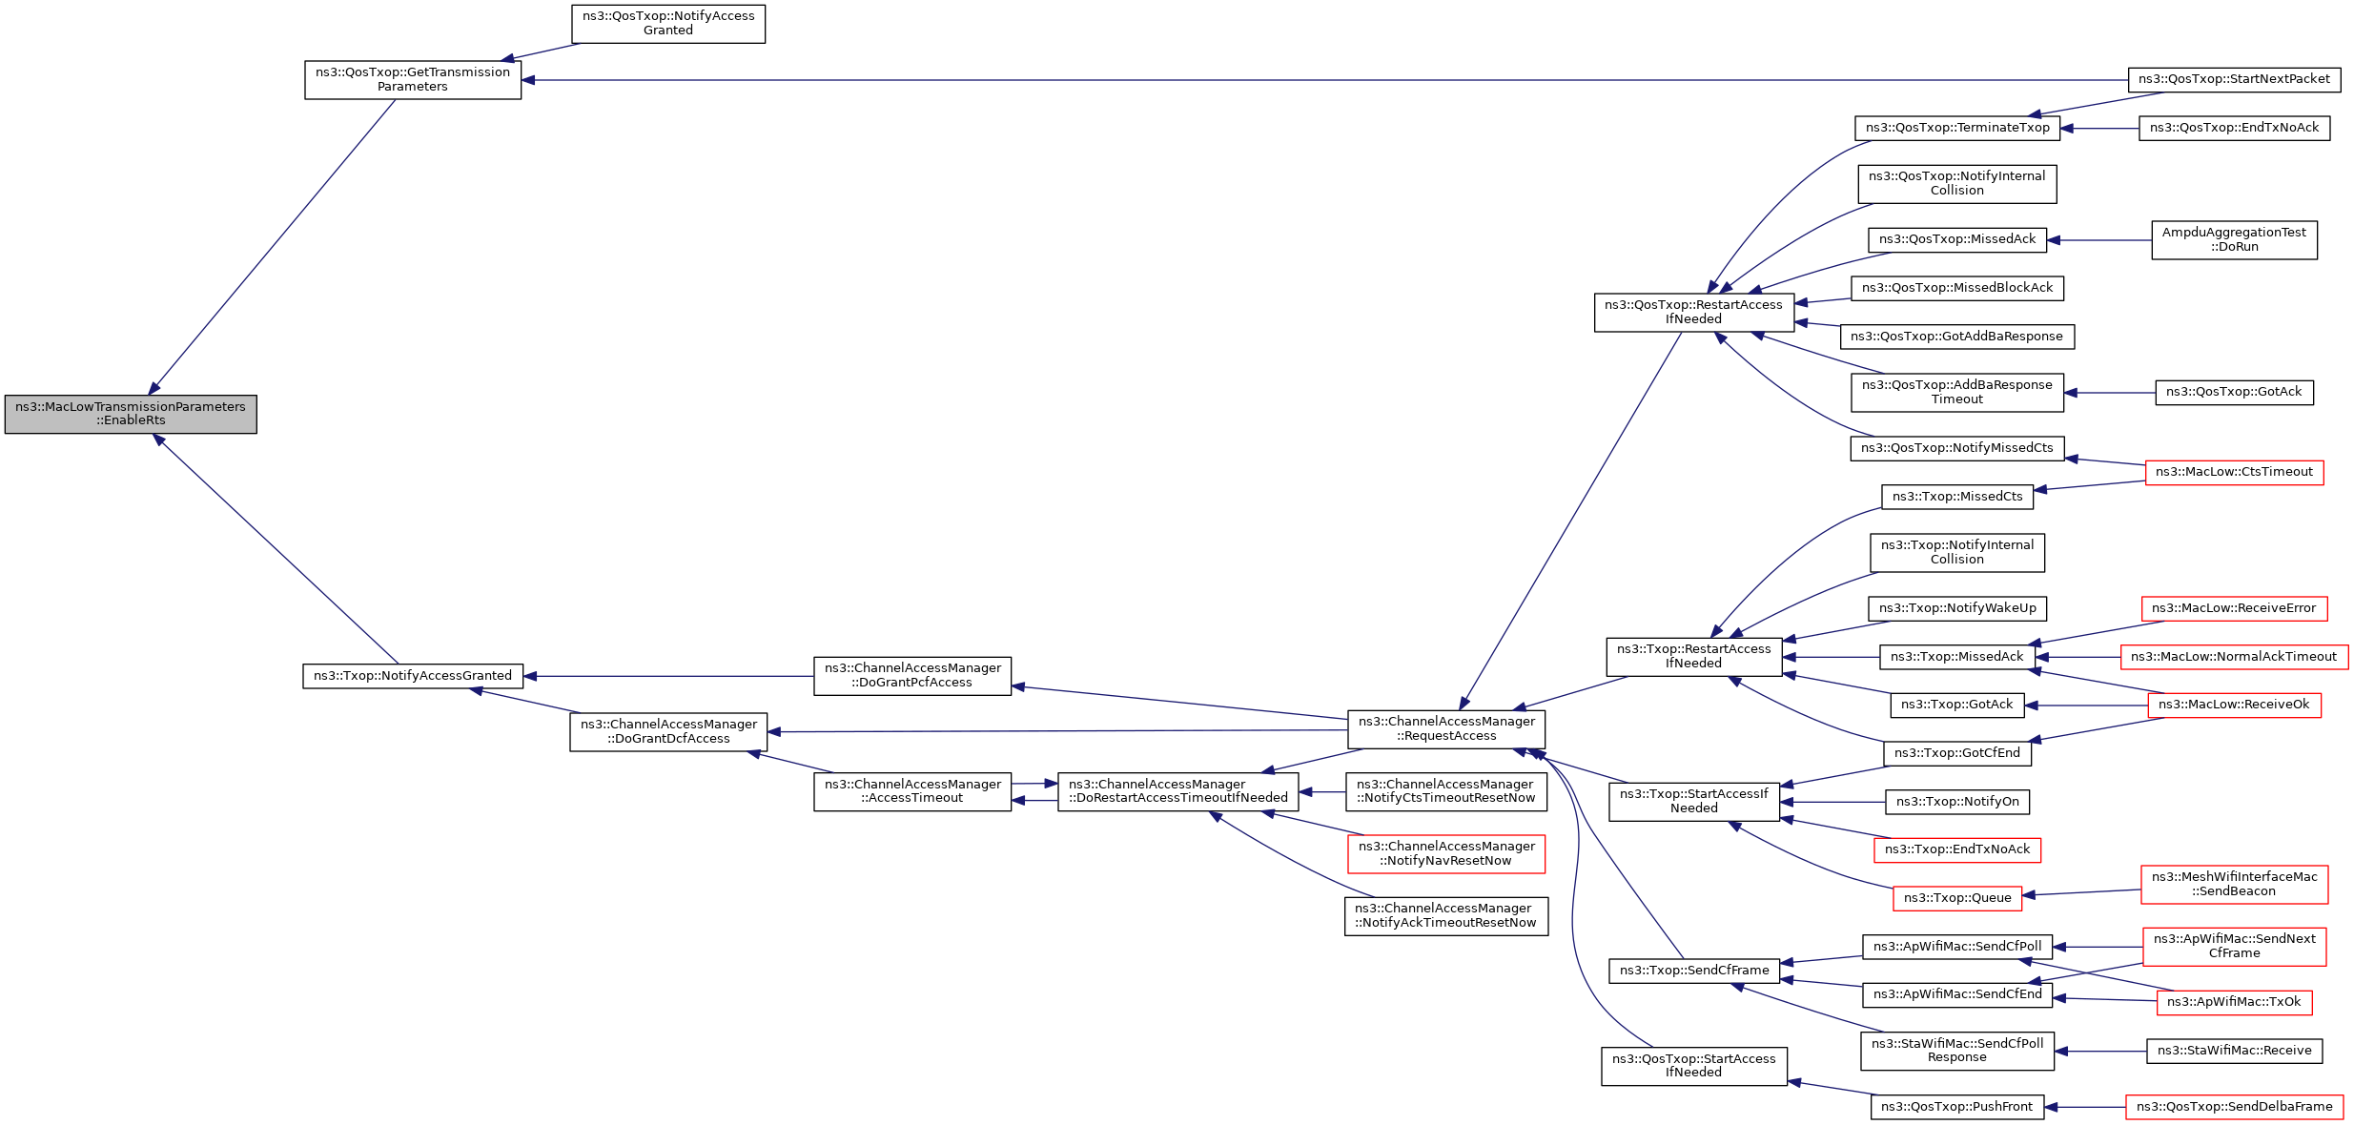Screen dimensions: 2354x1125
Task: Click ns3::MeshWifiInterfaceMac::SendBeacon node
Action: [2233, 885]
